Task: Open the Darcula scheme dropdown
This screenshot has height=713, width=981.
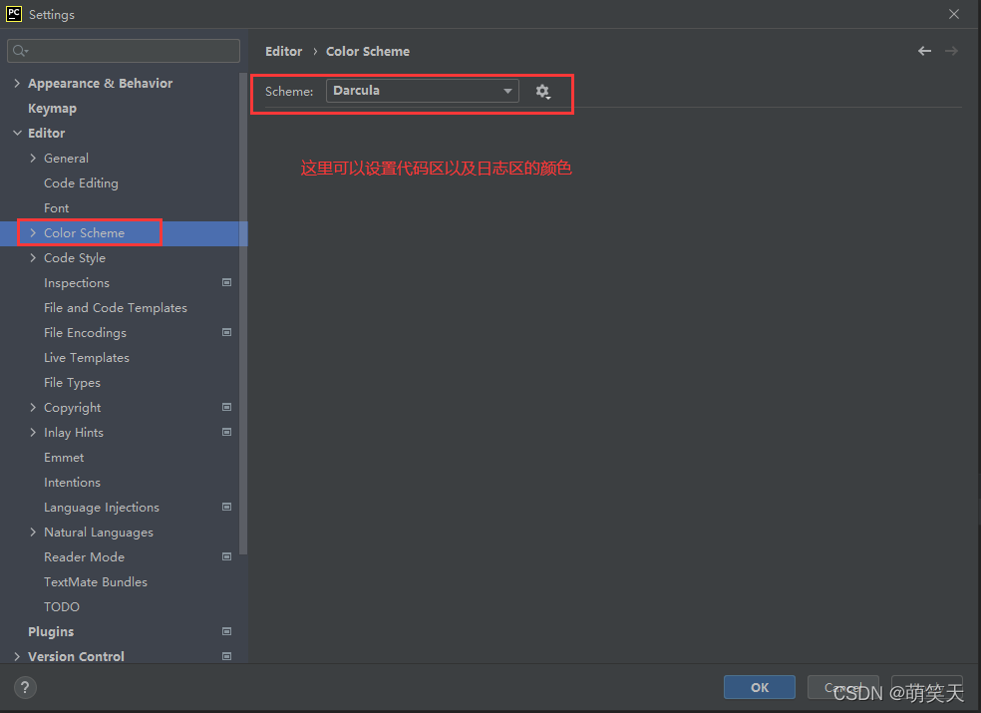Action: [422, 91]
